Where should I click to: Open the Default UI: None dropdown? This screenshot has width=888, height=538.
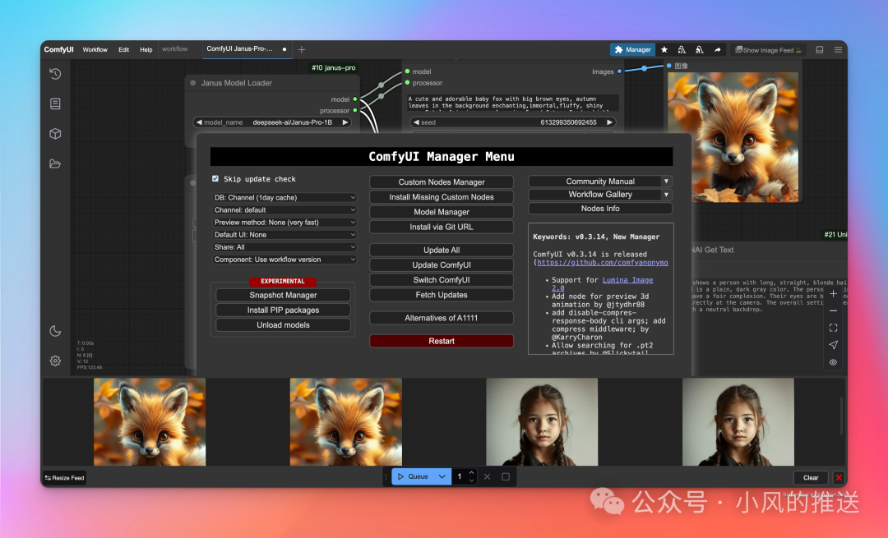pyautogui.click(x=284, y=235)
